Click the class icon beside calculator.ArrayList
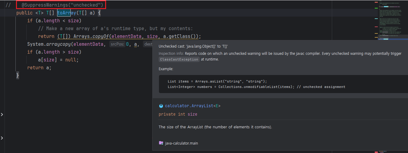408x153 pixels. [x=161, y=106]
